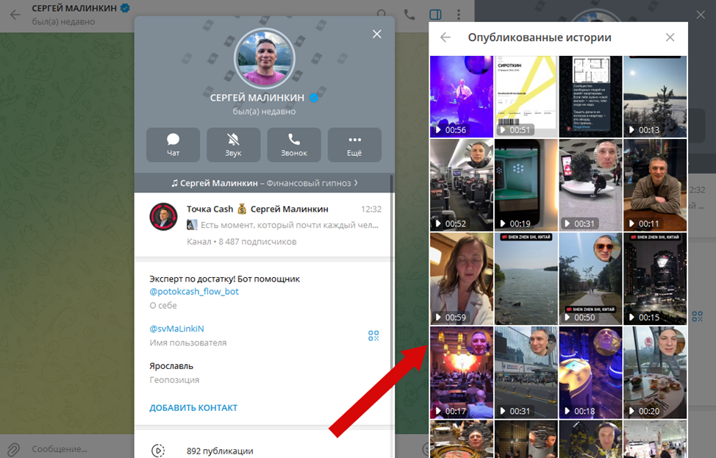Close the far-right background panel

(701, 15)
